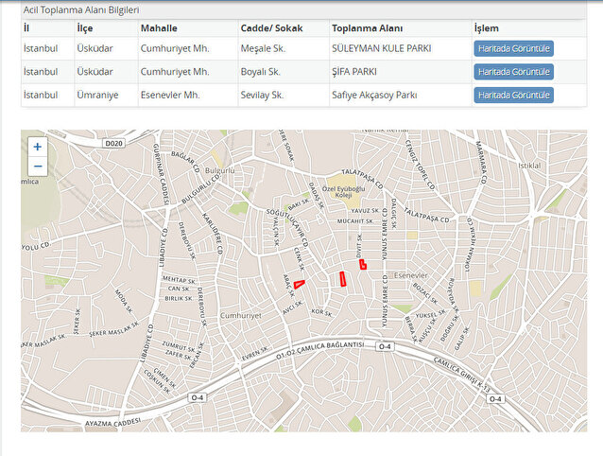Click the Boyalı Sk. street cell
The width and height of the screenshot is (603, 456).
click(261, 72)
